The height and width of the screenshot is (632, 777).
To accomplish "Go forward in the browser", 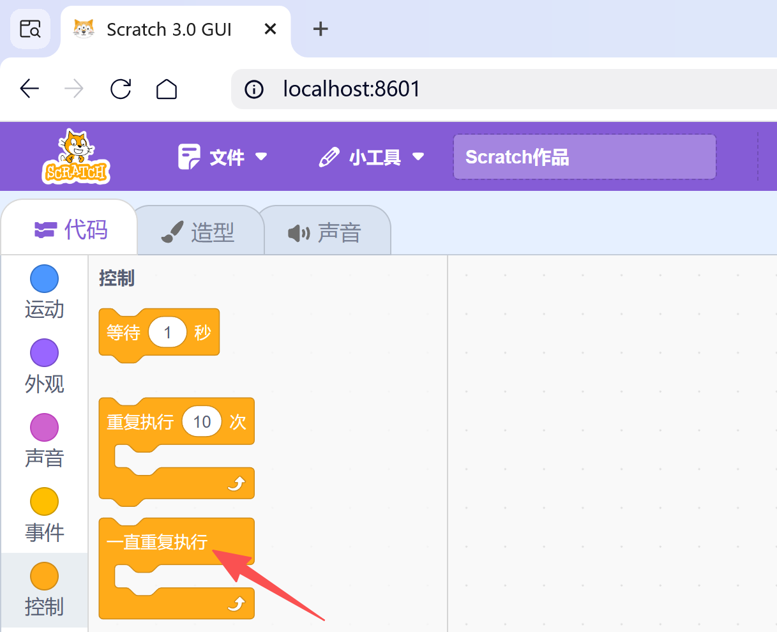I will 74,89.
